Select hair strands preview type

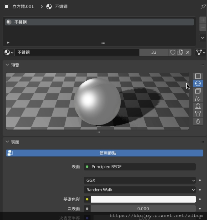(x=198, y=98)
